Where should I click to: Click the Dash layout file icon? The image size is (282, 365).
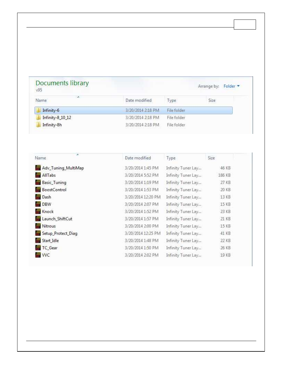coord(38,197)
